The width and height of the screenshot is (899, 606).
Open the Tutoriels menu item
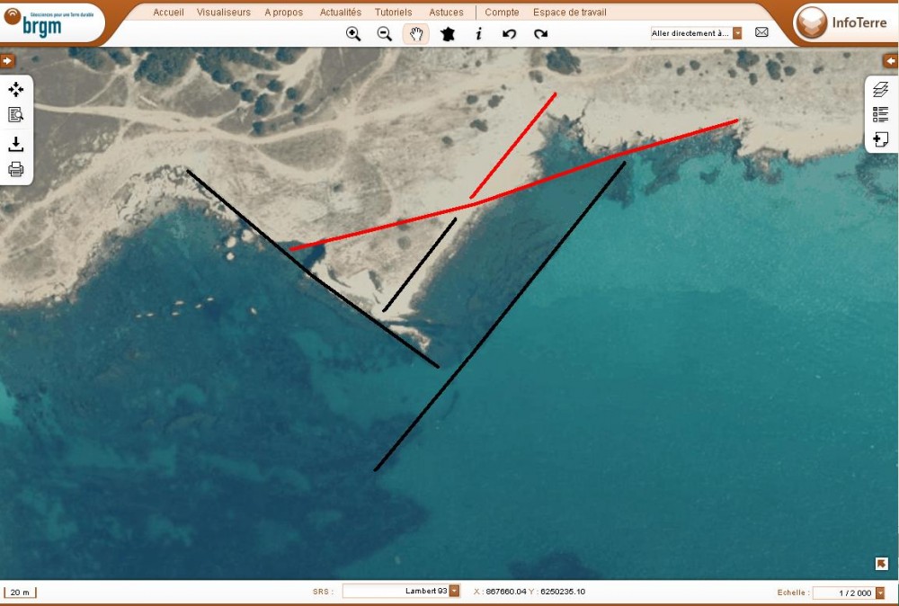[x=393, y=13]
